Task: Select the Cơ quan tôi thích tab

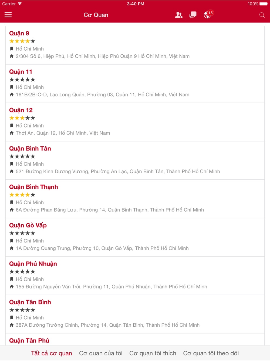Action: [x=153, y=353]
